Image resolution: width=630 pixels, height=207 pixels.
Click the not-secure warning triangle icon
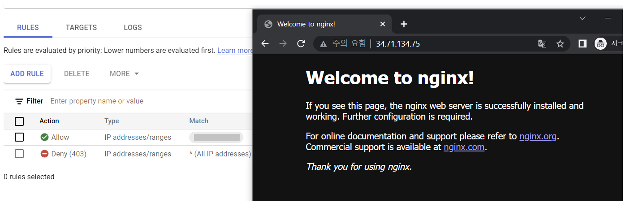pos(323,43)
